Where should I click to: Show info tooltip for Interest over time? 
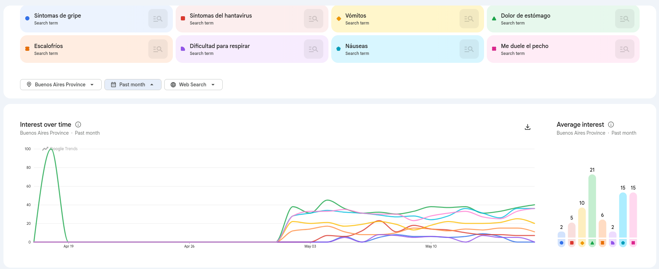tap(78, 125)
